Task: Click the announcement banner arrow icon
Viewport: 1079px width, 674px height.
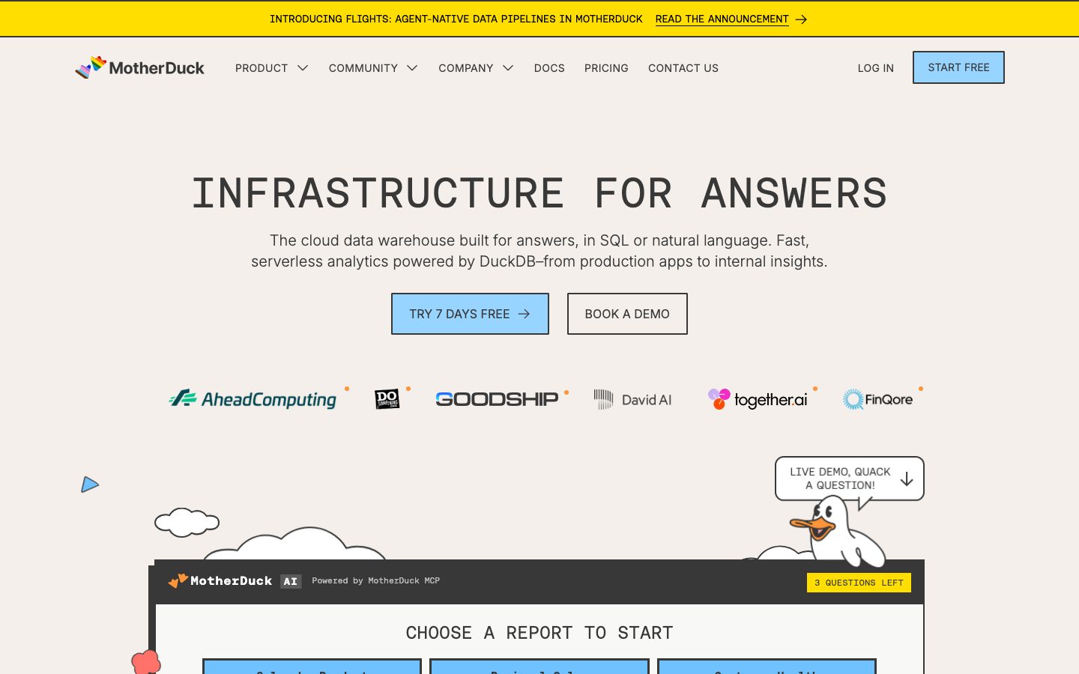Action: (801, 19)
